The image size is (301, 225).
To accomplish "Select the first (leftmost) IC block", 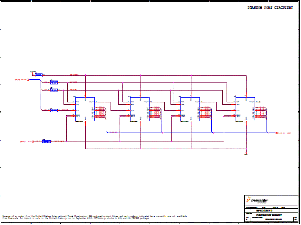I will pos(85,109).
